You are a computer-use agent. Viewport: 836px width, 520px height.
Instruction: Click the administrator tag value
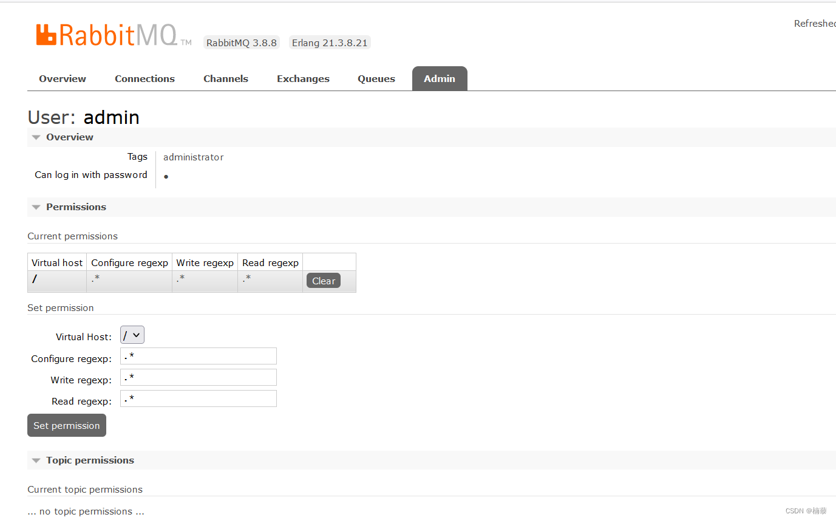(x=193, y=157)
